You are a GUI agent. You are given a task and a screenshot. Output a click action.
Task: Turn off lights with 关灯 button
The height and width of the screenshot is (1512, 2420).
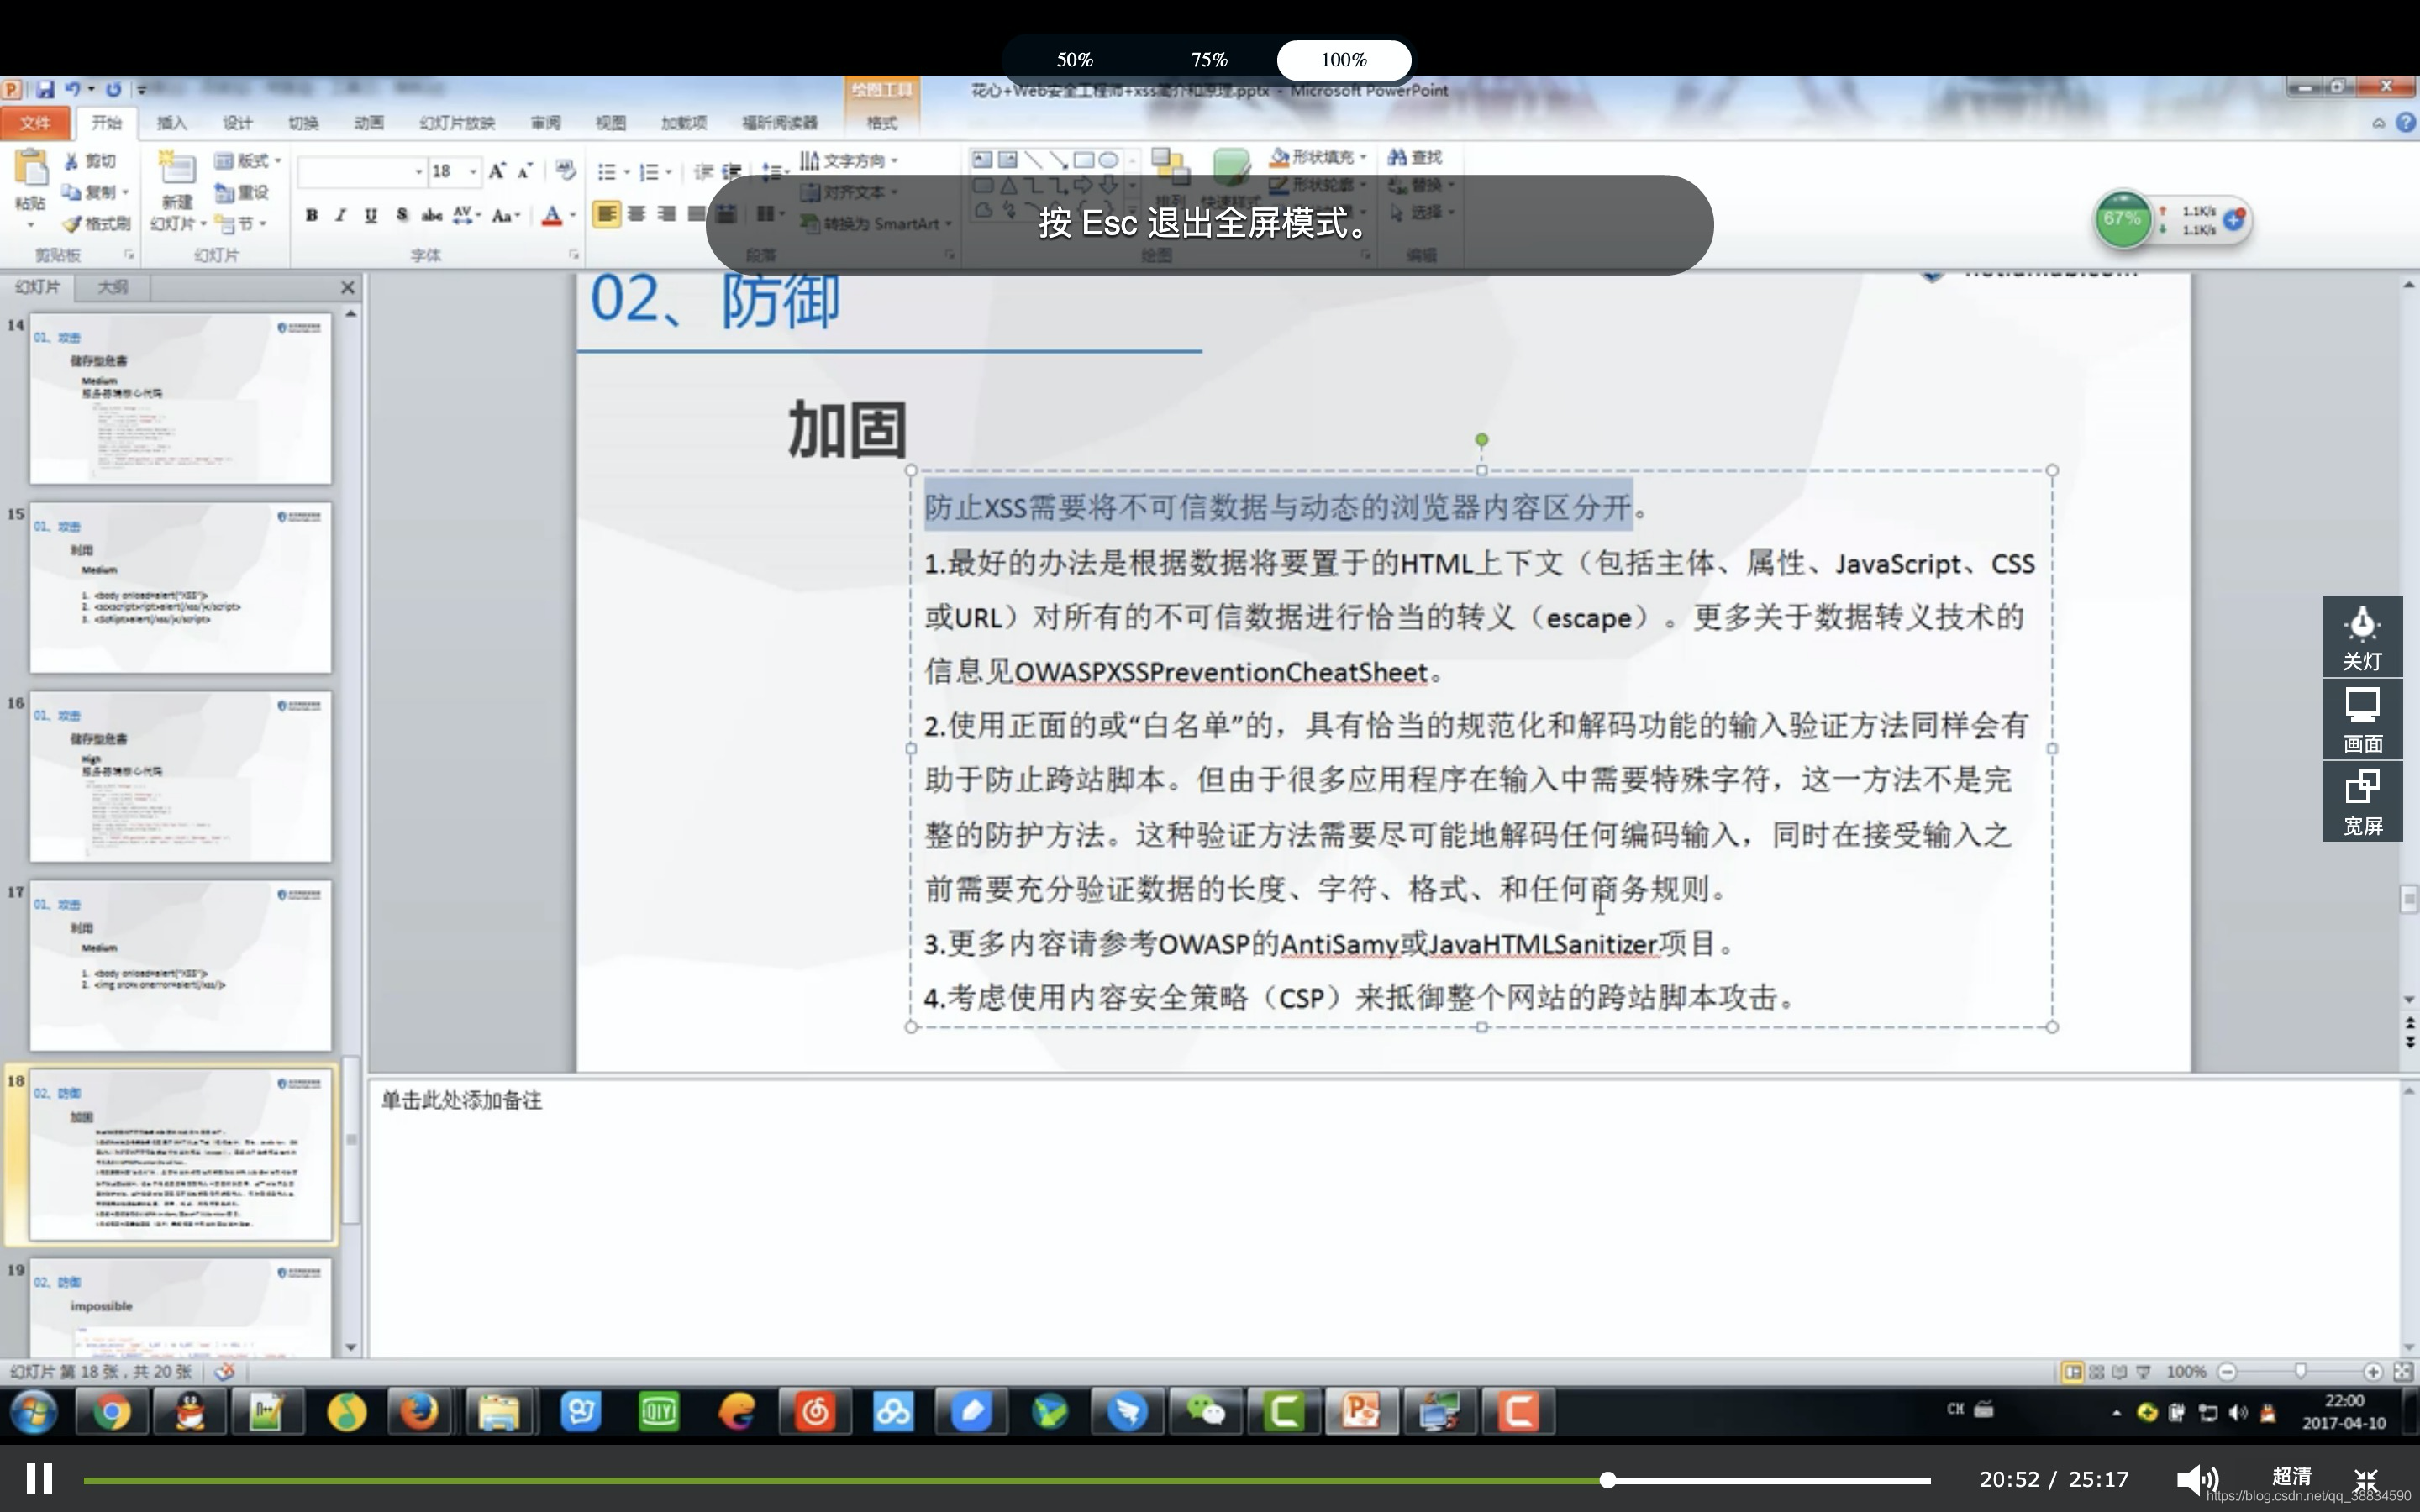pyautogui.click(x=2362, y=637)
